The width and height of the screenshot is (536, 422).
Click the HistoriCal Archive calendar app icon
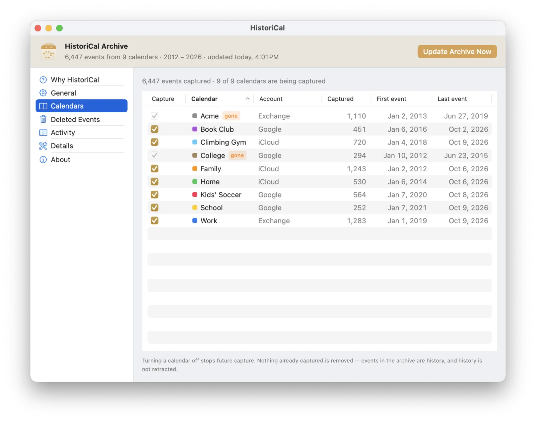point(49,52)
